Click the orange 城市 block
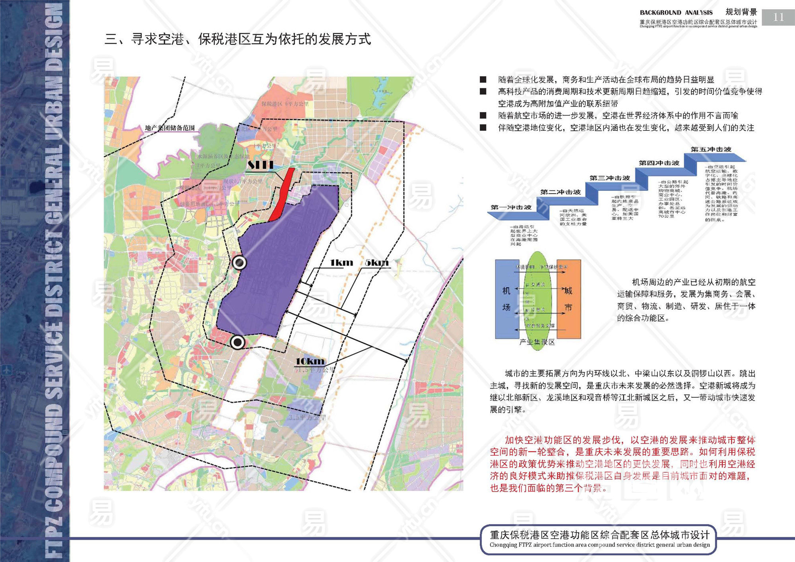795x562 pixels. coord(569,299)
